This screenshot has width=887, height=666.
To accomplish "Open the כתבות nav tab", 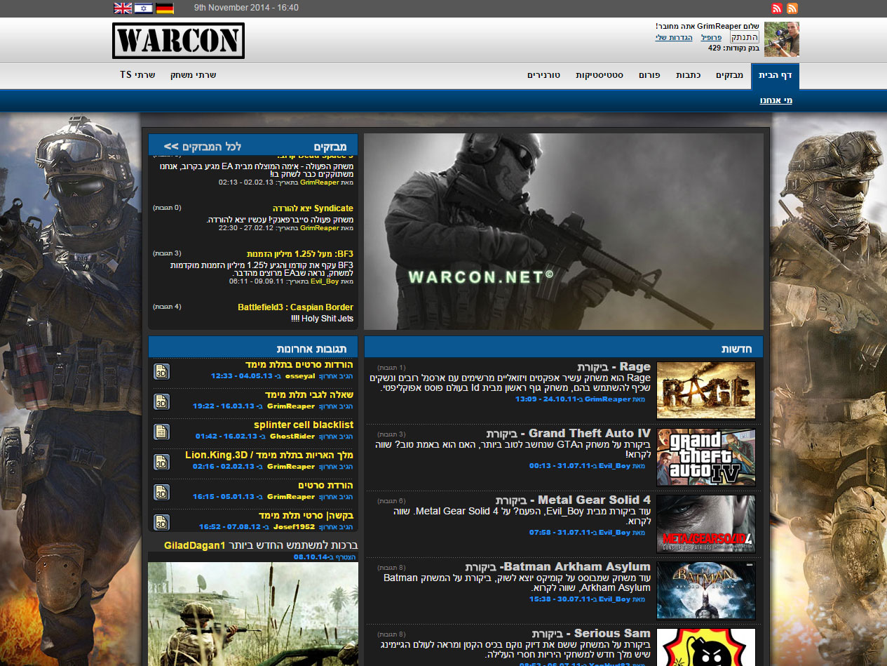I will click(688, 75).
